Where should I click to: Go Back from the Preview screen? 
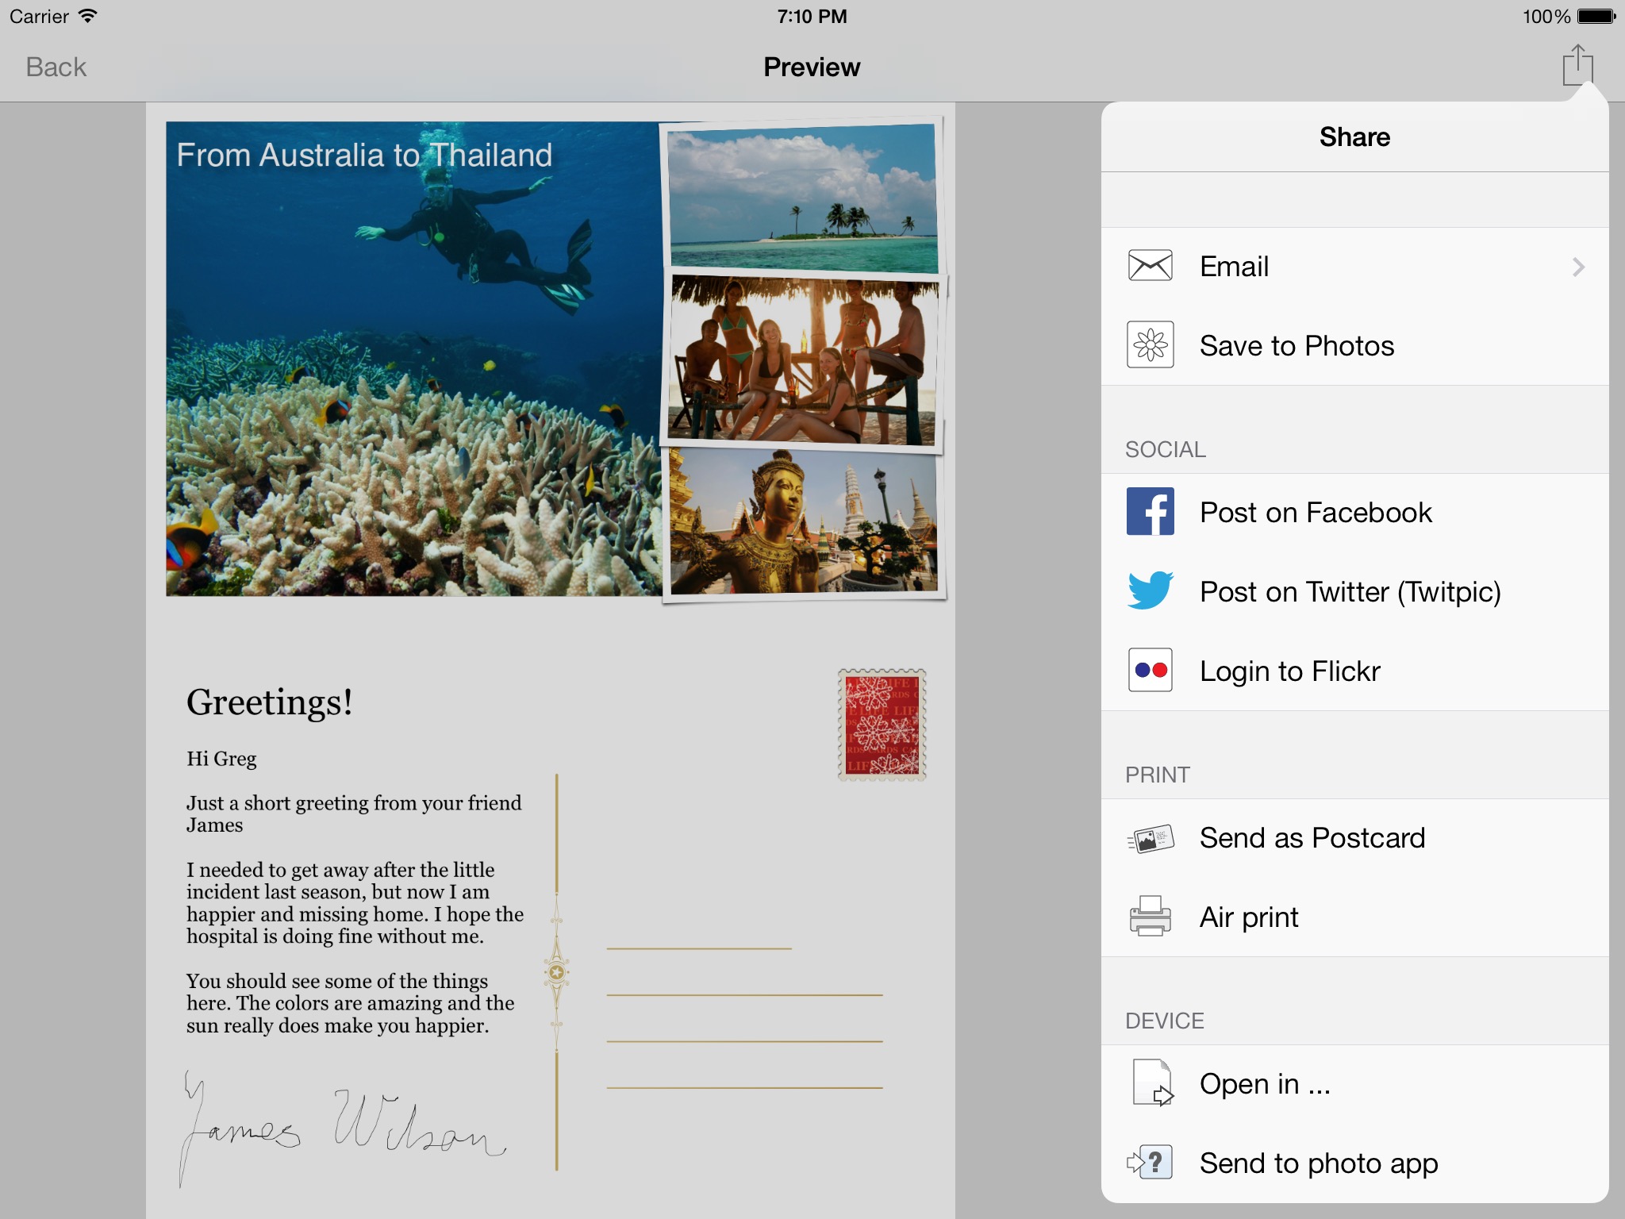click(56, 67)
